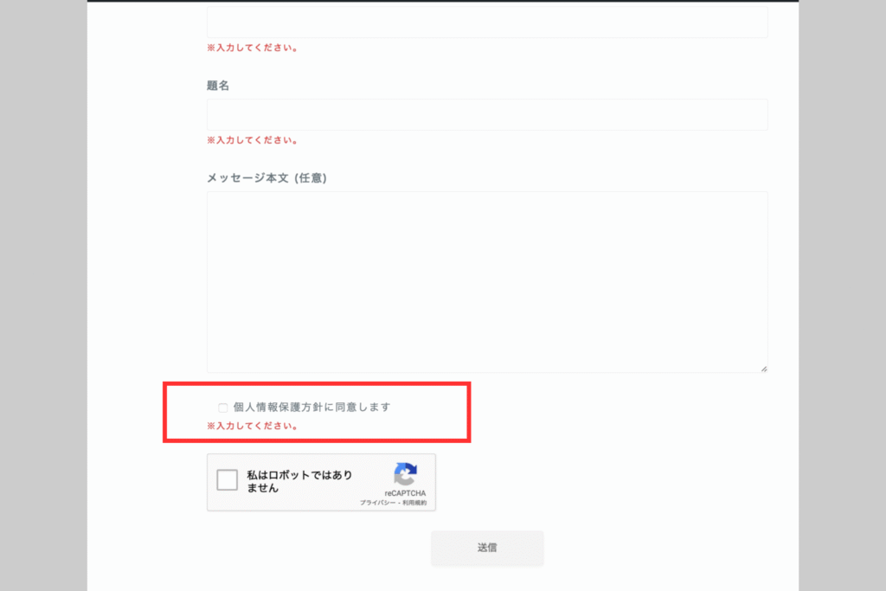Screen dimensions: 886x591
Task: Open the reCAPTCHA プライバシー link
Action: [377, 503]
